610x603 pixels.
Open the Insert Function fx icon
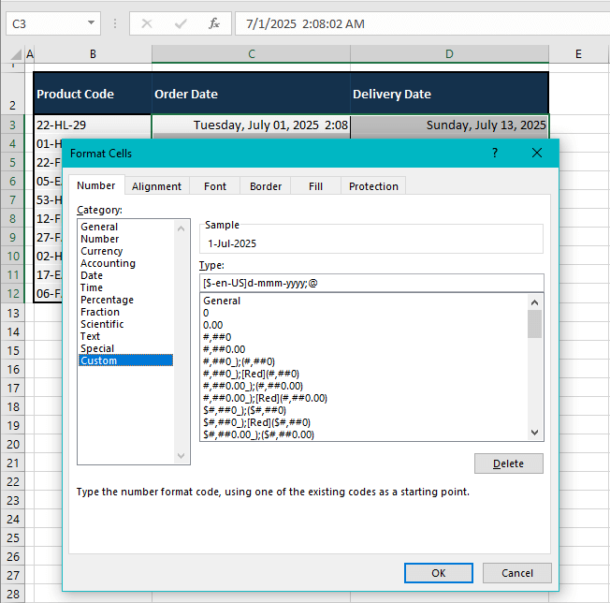coord(214,23)
